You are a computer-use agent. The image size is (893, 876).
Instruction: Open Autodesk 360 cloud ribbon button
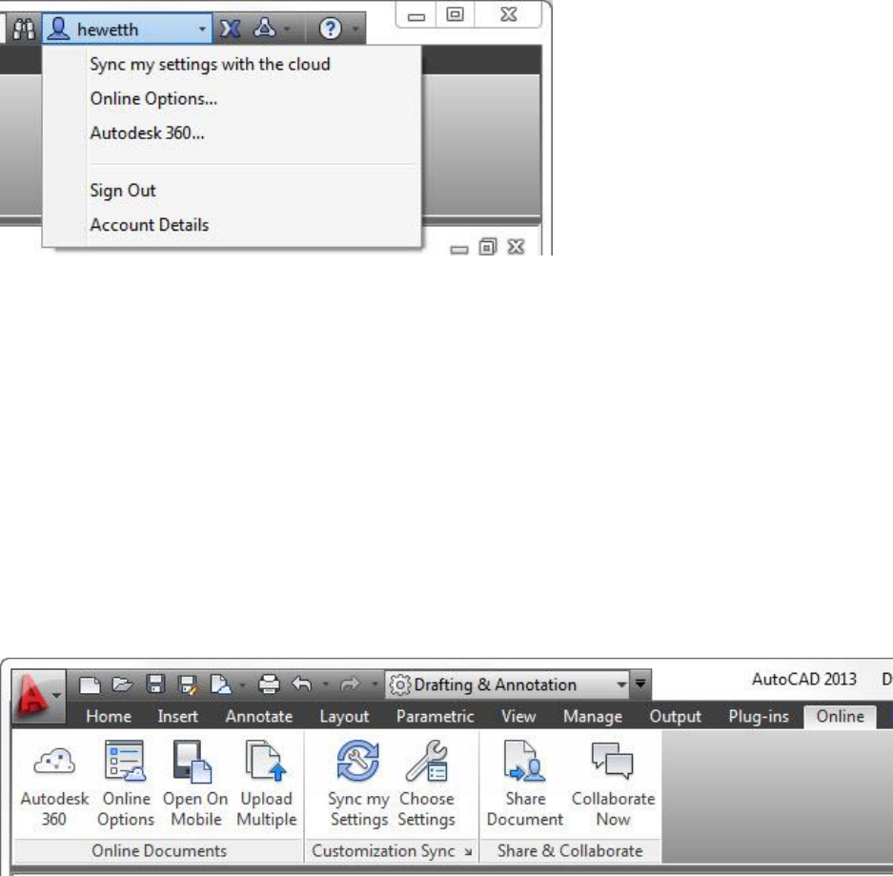[54, 784]
